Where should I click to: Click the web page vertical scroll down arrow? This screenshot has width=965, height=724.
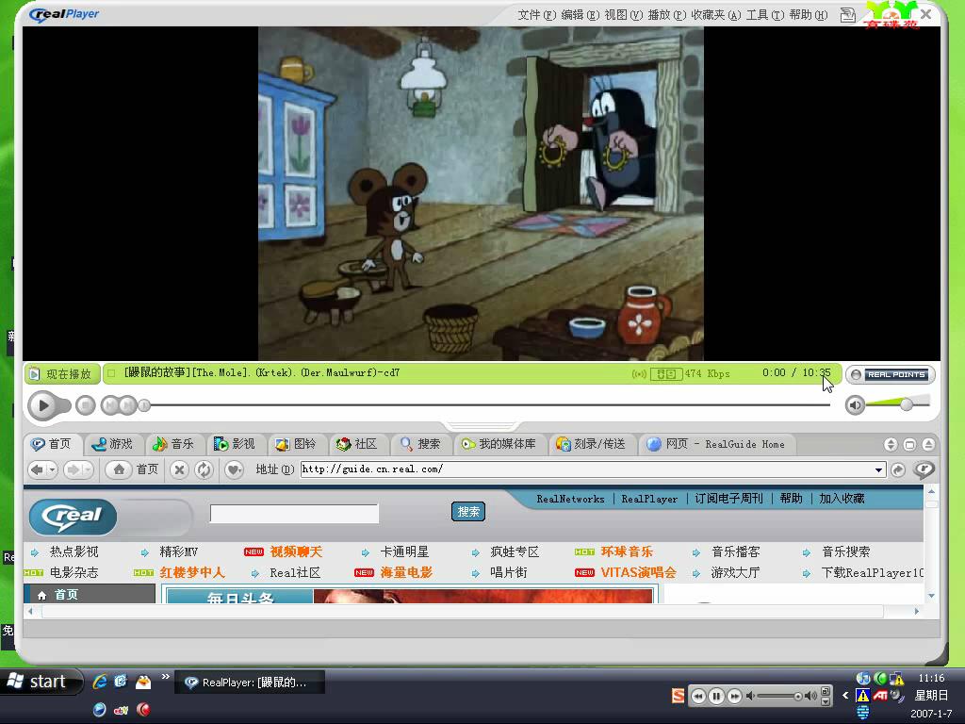tap(932, 596)
